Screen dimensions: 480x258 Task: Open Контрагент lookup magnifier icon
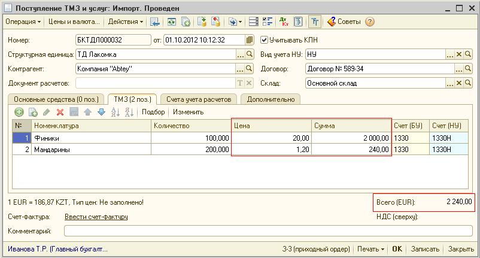[250, 69]
